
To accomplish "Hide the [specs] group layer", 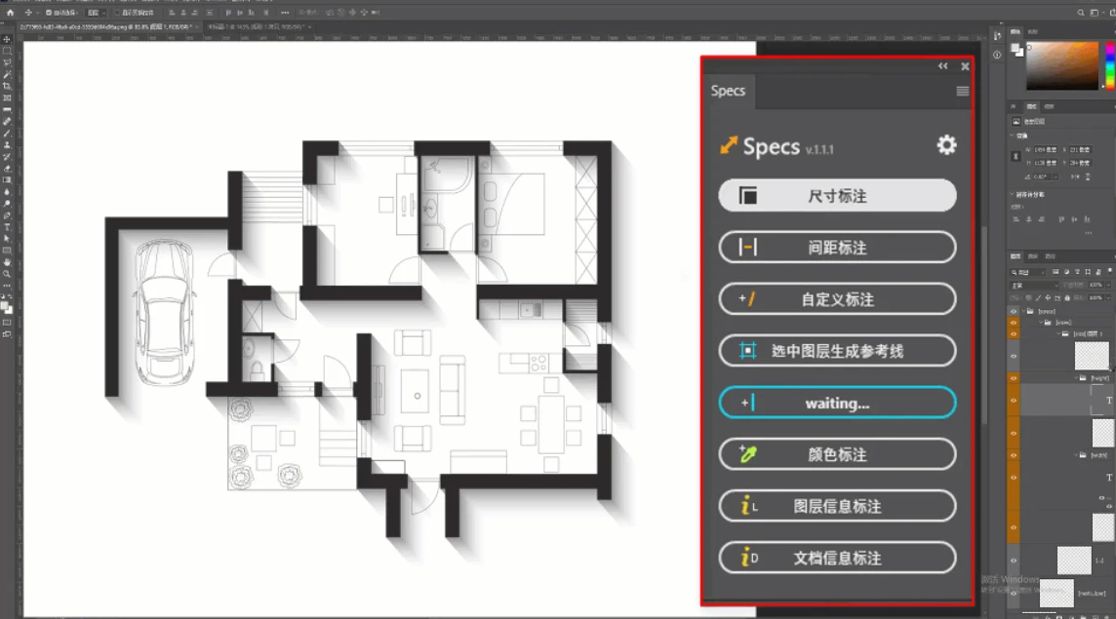I will (1014, 312).
